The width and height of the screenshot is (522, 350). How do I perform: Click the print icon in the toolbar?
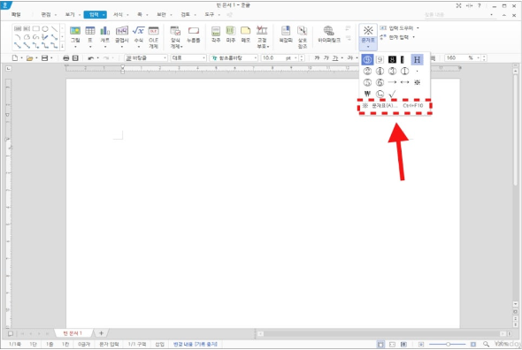coord(66,57)
